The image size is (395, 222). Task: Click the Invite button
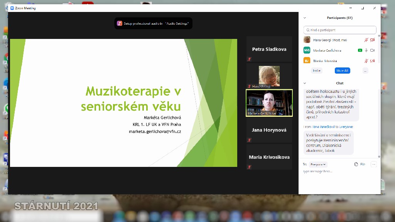[x=317, y=71]
